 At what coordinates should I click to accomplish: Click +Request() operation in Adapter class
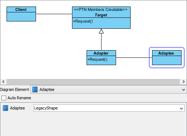point(98,59)
